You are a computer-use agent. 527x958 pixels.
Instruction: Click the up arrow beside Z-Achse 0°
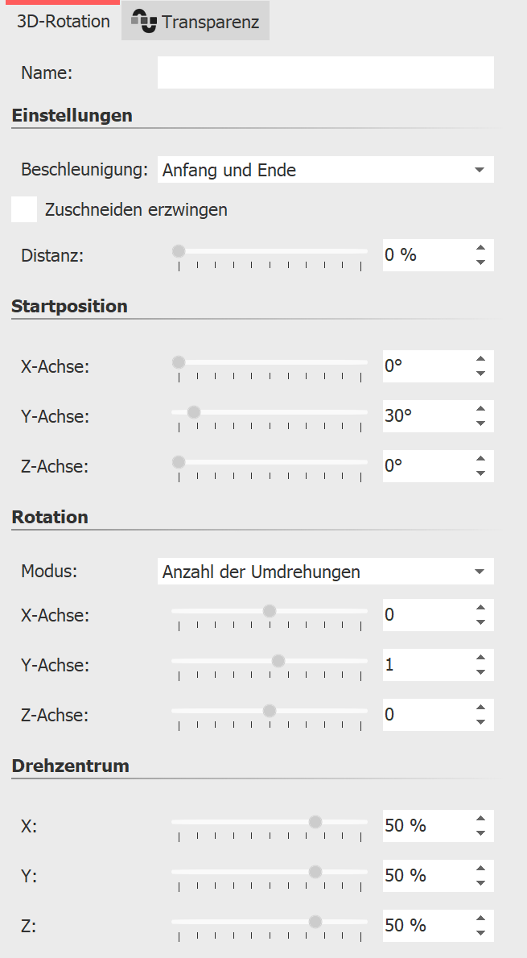(x=480, y=456)
